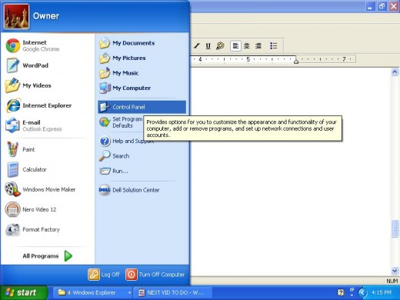Screen dimensions: 400x300
Task: Click the help icon in system tray
Action: [x=341, y=292]
